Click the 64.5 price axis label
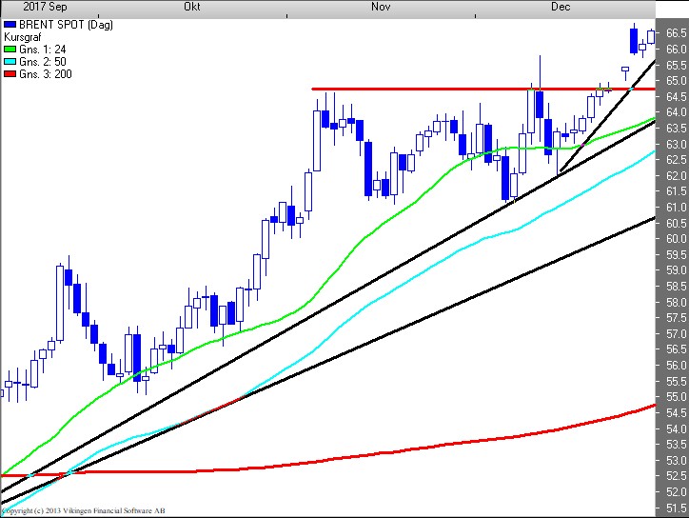689x518 pixels. pyautogui.click(x=676, y=96)
